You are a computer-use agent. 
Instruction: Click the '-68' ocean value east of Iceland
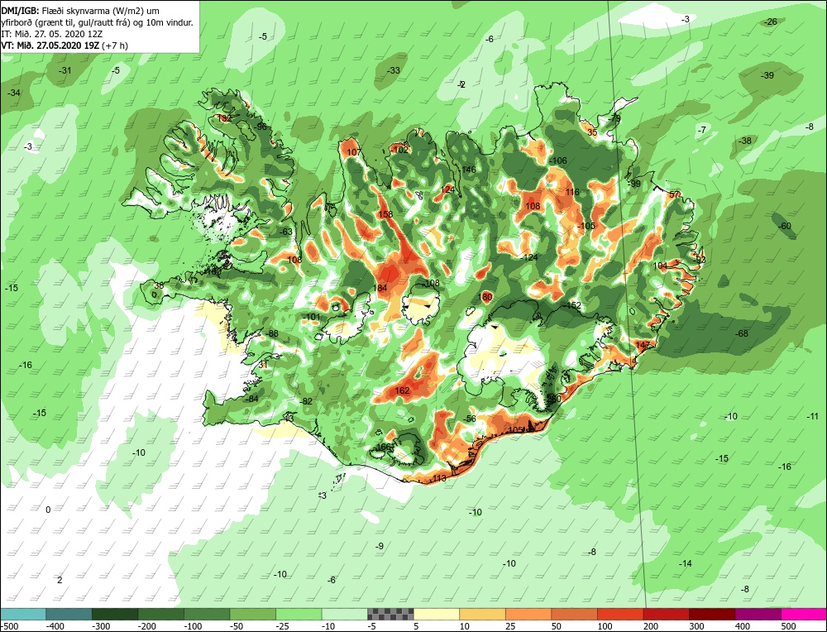coord(742,333)
